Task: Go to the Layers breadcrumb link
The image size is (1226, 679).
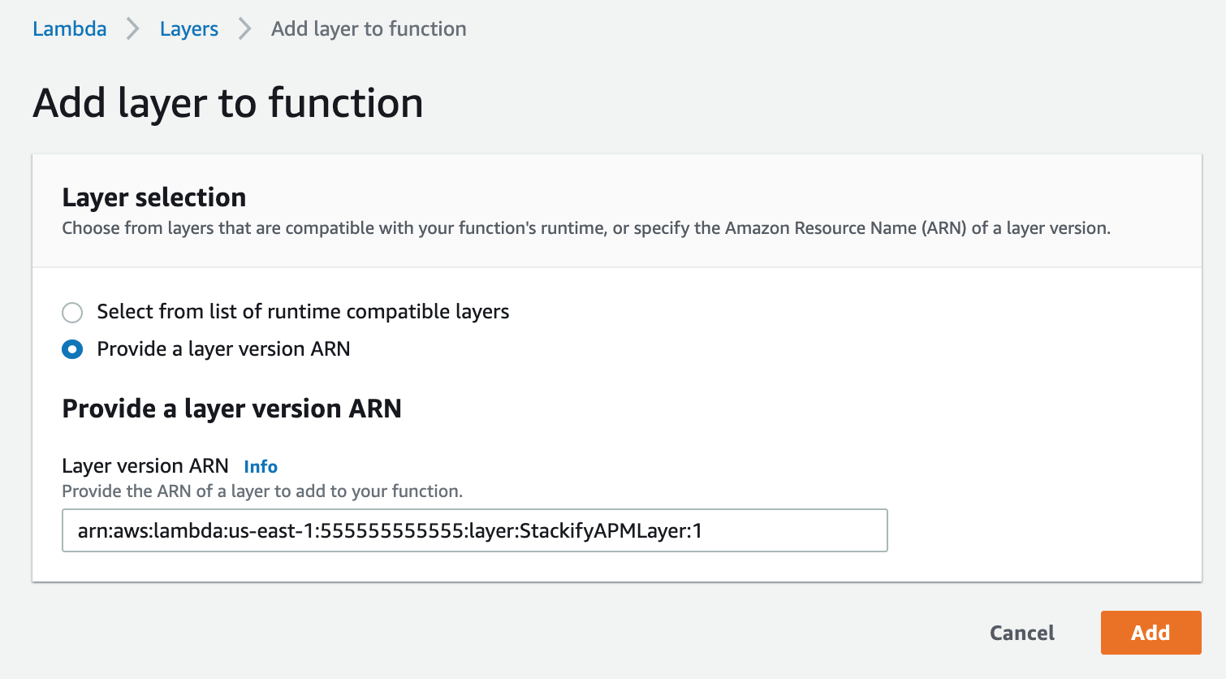Action: click(188, 29)
